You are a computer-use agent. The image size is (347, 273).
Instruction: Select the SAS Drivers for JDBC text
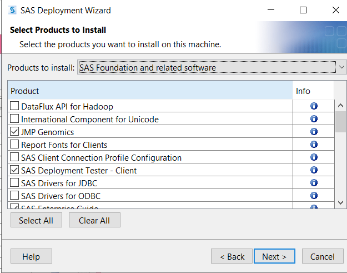(x=59, y=183)
